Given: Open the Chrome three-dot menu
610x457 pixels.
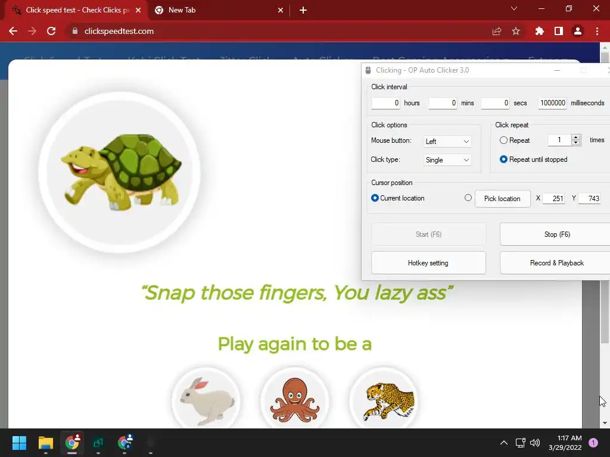Looking at the screenshot, I should 597,31.
